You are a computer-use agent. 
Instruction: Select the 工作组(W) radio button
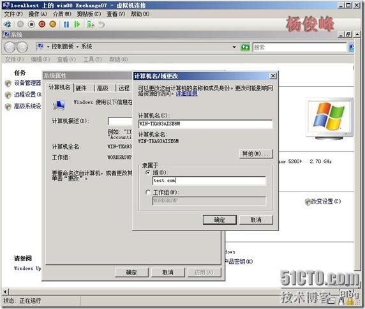click(147, 192)
